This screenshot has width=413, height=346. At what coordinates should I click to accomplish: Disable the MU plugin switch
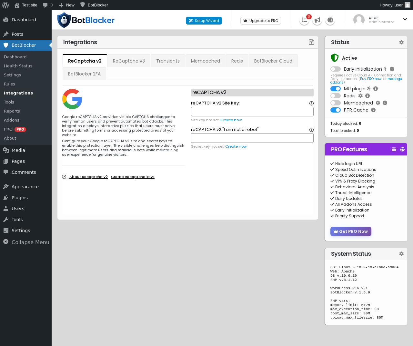[336, 89]
